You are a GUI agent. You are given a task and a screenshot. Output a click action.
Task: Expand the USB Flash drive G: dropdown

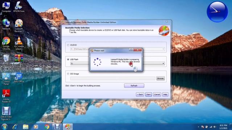coord(163,64)
